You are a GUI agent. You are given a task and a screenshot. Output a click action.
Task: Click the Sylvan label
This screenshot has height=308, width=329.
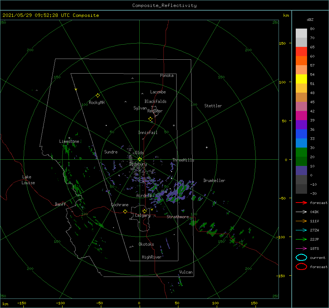[x=140, y=108]
